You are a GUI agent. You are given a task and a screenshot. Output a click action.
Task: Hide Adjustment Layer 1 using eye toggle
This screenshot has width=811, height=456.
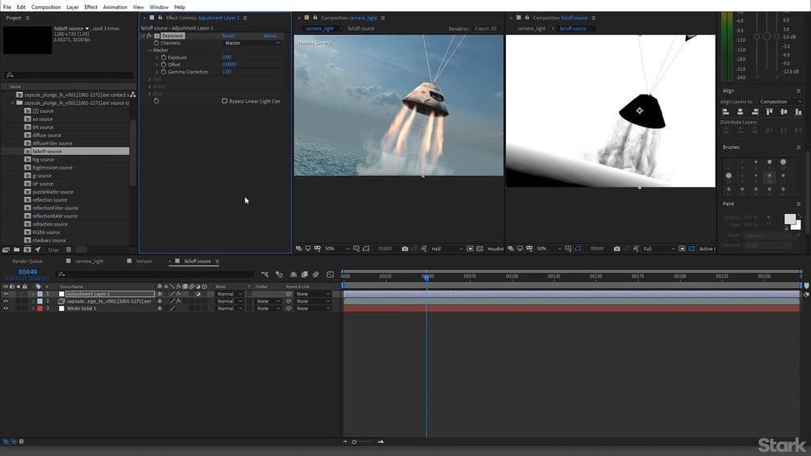coord(6,294)
